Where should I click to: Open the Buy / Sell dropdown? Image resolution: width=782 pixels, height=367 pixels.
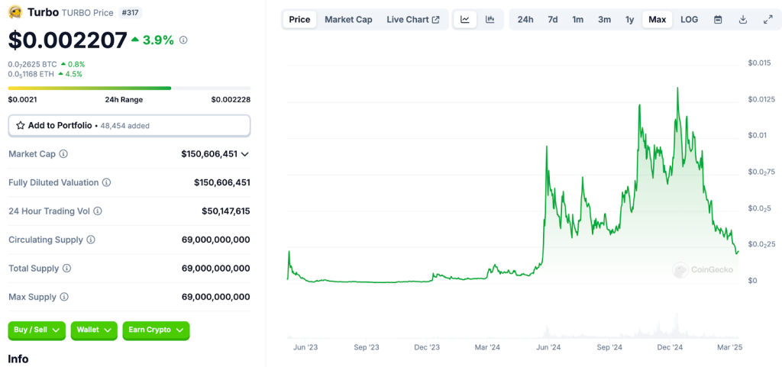(37, 330)
